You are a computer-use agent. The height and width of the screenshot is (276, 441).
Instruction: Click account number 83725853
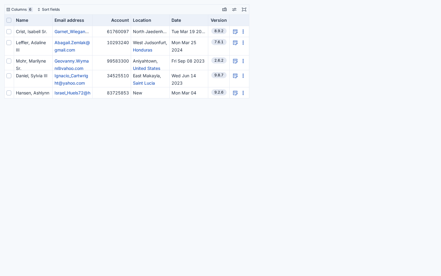click(118, 93)
